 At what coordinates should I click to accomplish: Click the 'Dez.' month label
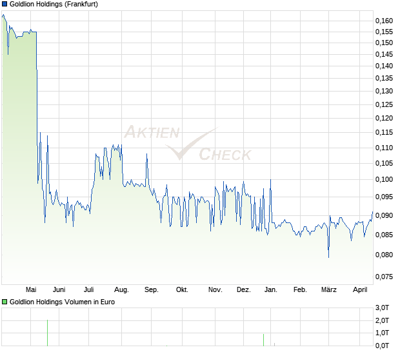[x=244, y=290]
